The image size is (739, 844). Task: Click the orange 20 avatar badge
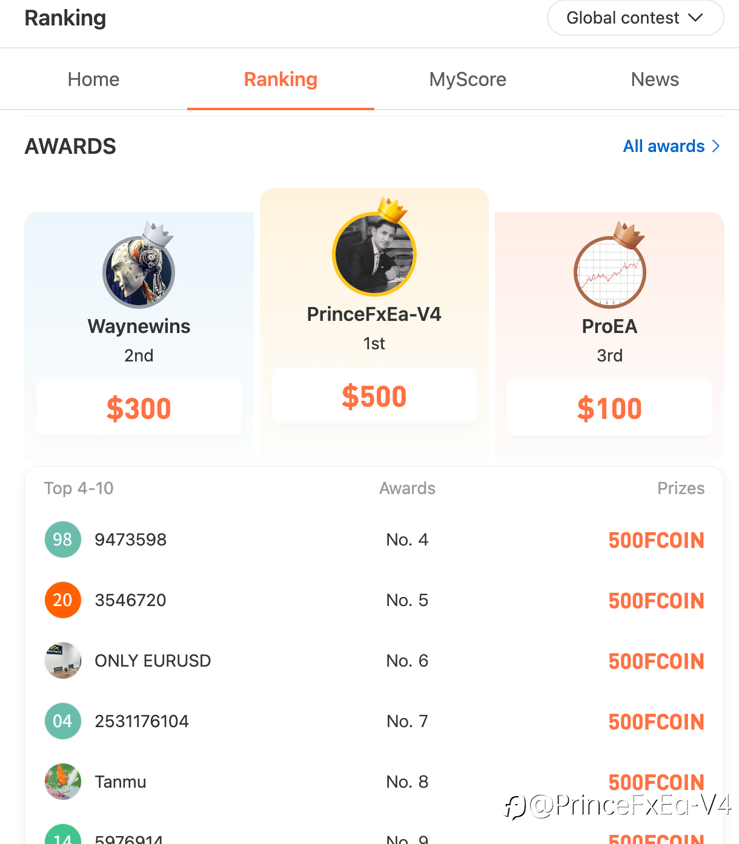click(x=63, y=600)
